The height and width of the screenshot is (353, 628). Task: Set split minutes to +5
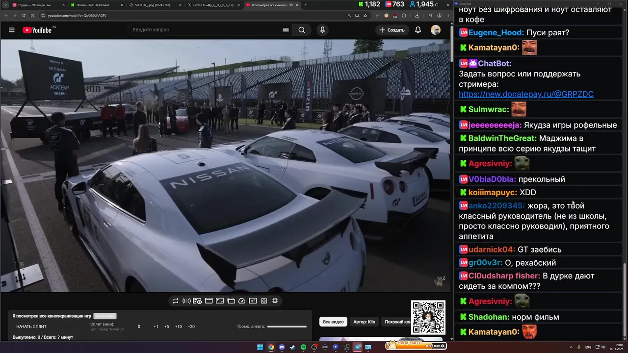(x=167, y=327)
